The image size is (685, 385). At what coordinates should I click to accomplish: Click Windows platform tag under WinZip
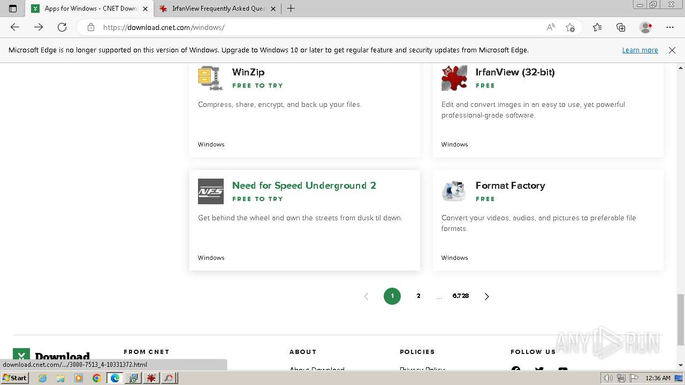point(211,144)
